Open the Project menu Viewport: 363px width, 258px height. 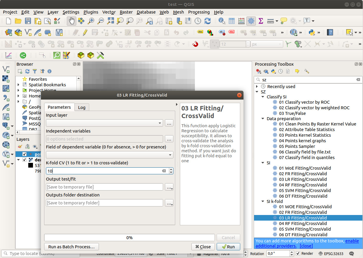(x=10, y=12)
